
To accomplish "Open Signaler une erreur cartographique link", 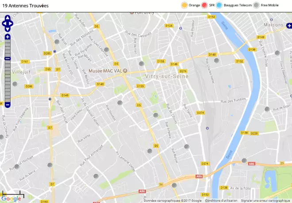I will click(265, 201).
